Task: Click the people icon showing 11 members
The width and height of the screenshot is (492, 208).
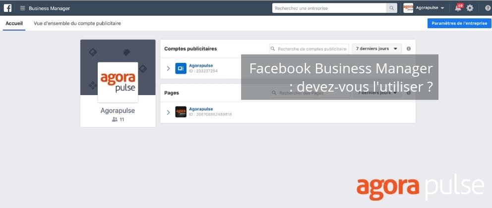Action: point(115,120)
